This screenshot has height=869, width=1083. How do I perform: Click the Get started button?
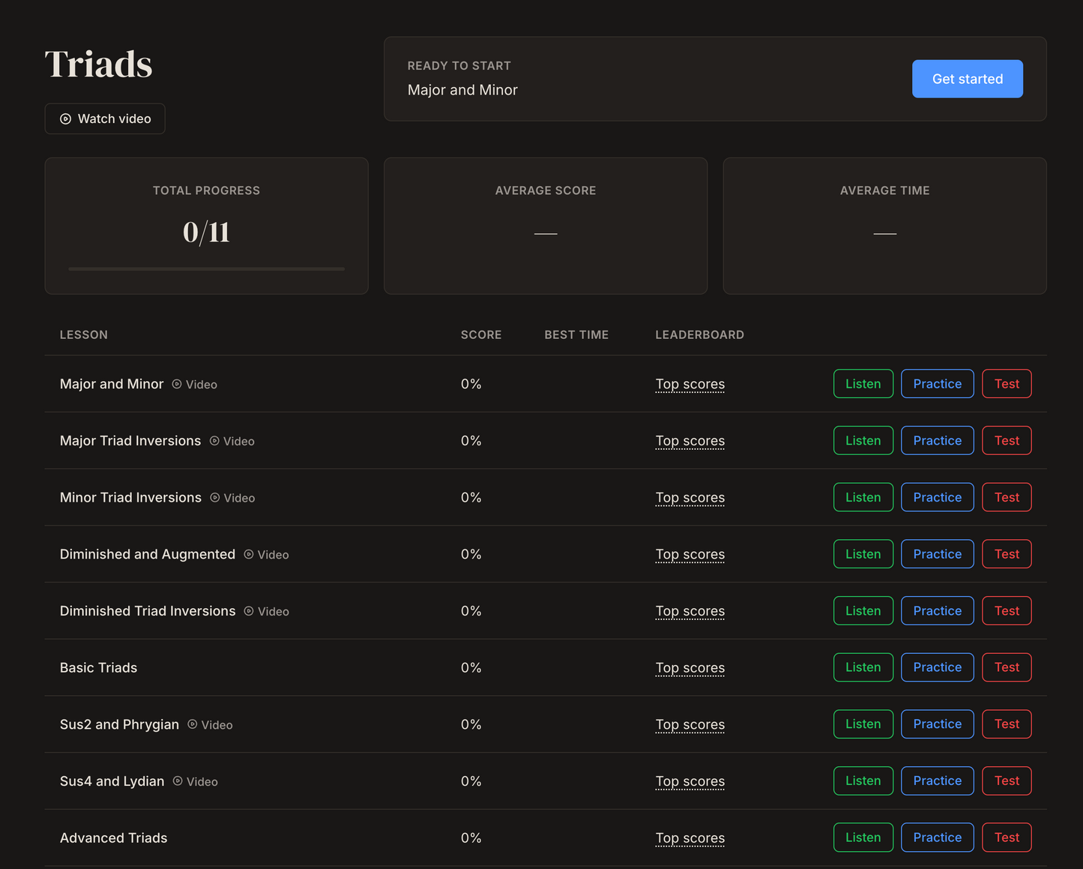pyautogui.click(x=968, y=79)
